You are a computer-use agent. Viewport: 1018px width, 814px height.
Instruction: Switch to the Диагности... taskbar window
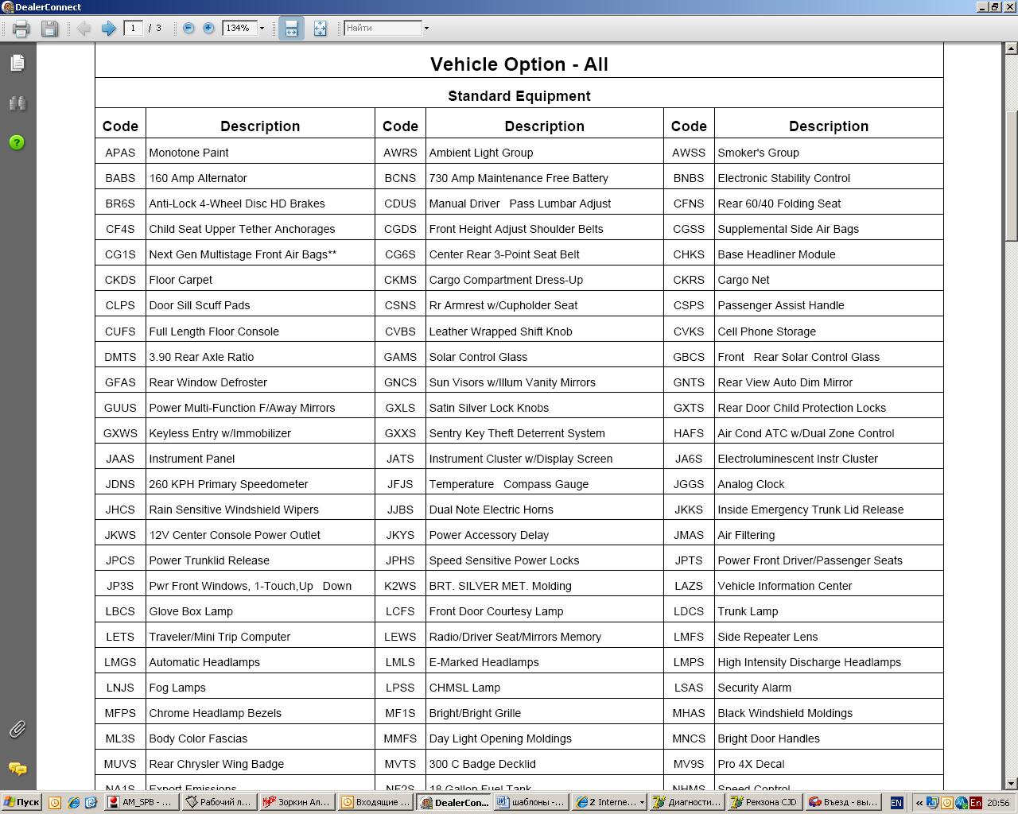pyautogui.click(x=686, y=802)
